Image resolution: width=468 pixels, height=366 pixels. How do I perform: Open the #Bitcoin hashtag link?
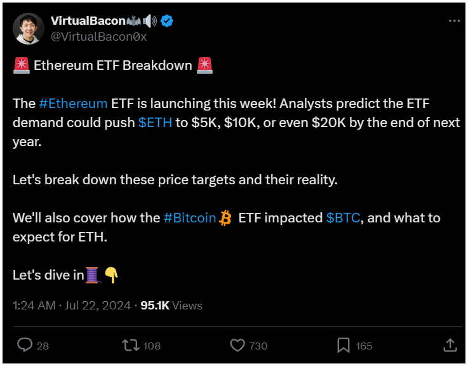coord(190,218)
